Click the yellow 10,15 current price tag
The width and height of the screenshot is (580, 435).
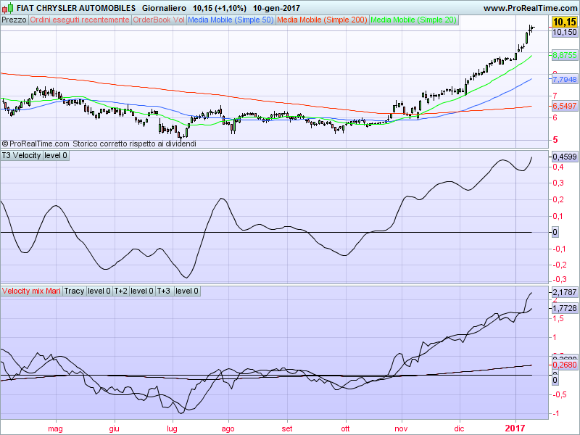(565, 22)
